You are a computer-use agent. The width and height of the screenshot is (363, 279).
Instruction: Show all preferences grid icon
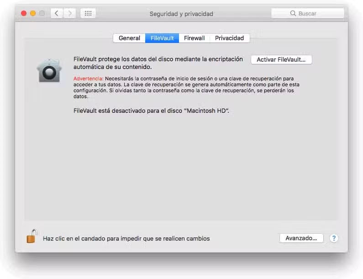(88, 13)
